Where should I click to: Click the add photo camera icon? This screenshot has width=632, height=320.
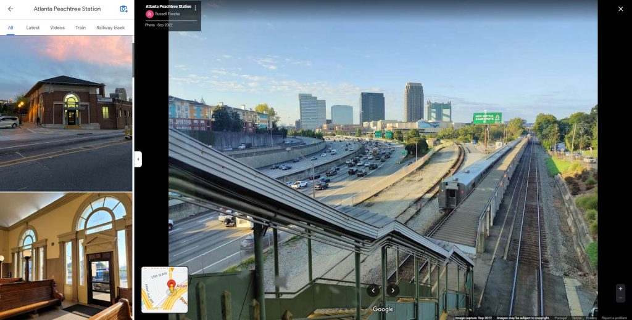coord(123,9)
